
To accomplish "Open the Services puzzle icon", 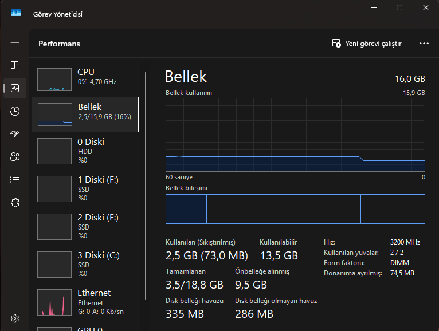I will coord(15,202).
